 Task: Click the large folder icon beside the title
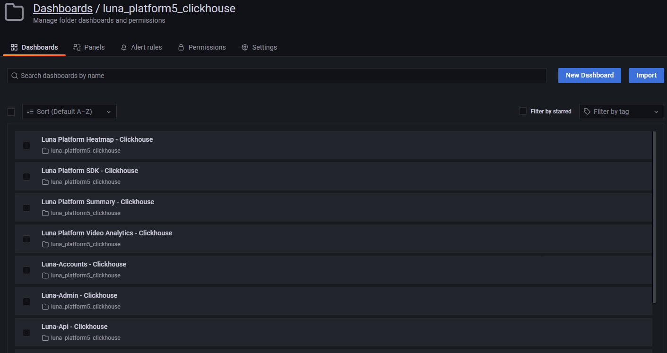14,12
